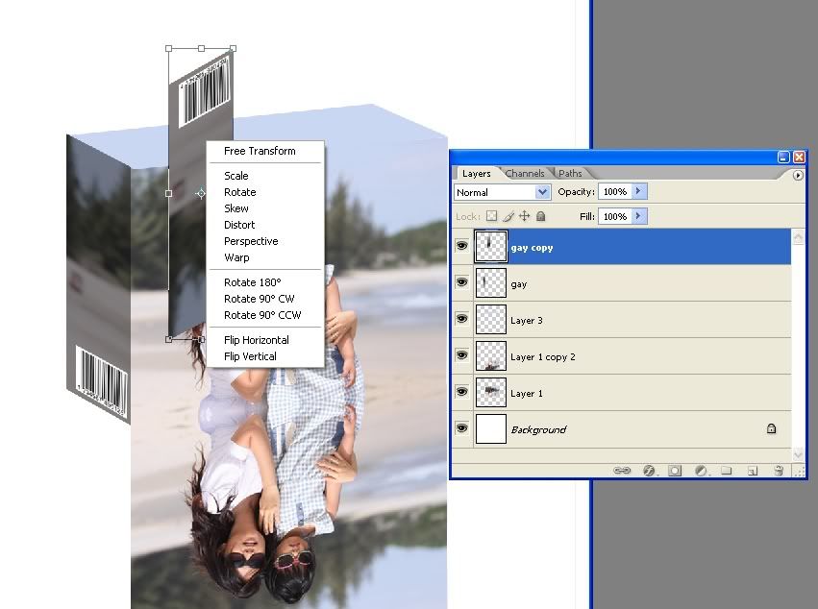Viewport: 818px width, 609px height.
Task: Expand the Layers panel options menu
Action: click(x=798, y=175)
